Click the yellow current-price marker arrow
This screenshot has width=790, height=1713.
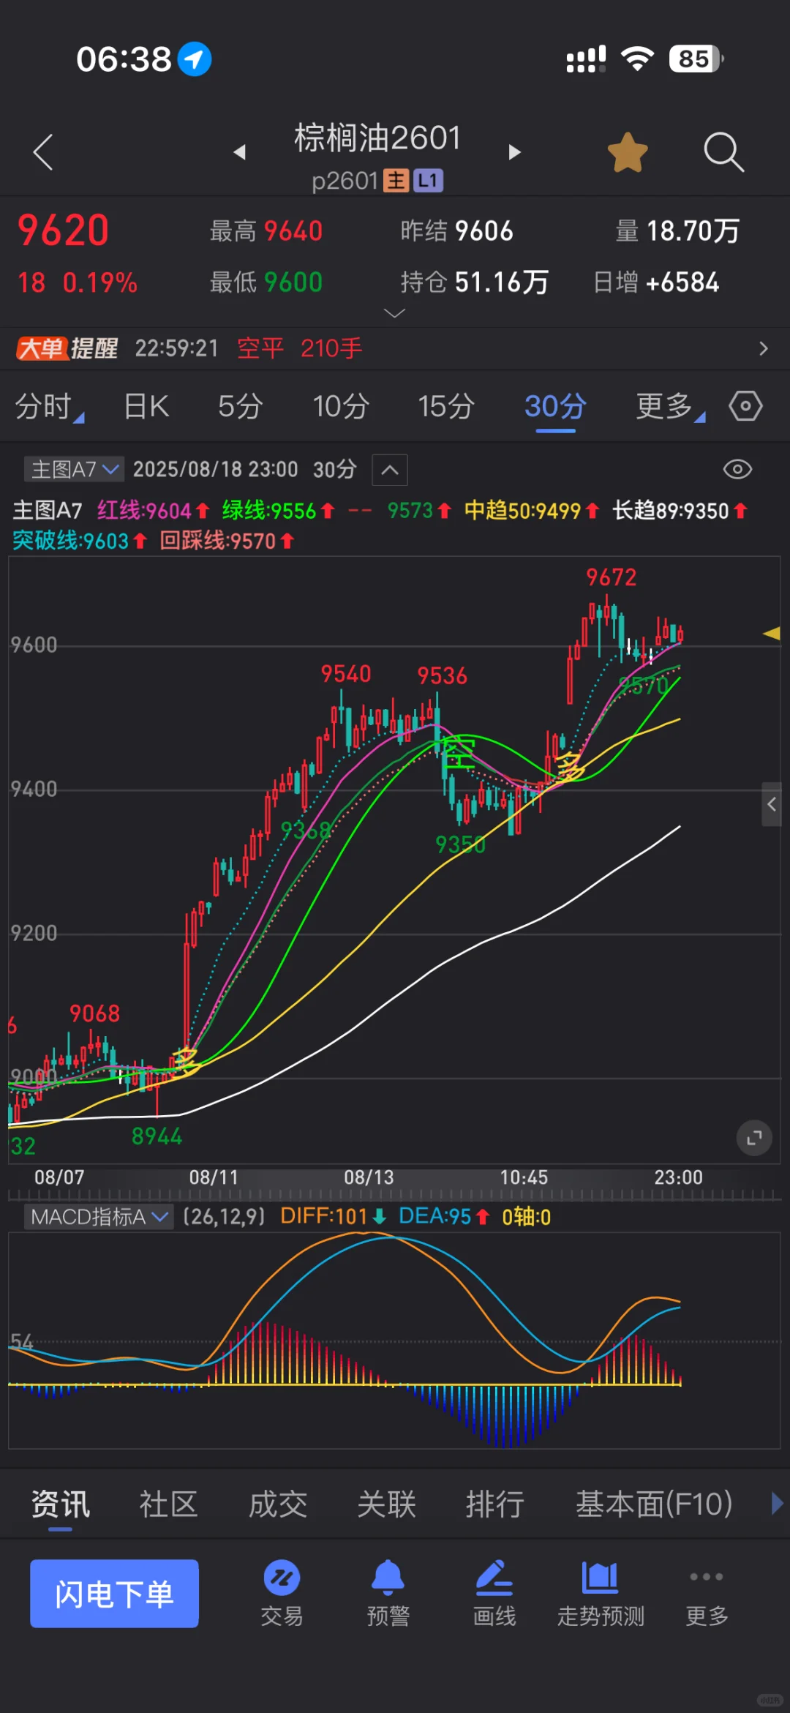(771, 634)
